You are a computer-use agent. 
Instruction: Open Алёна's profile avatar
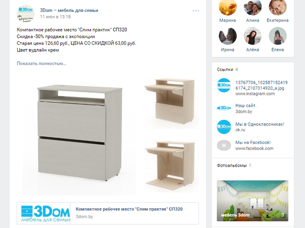[253, 36]
